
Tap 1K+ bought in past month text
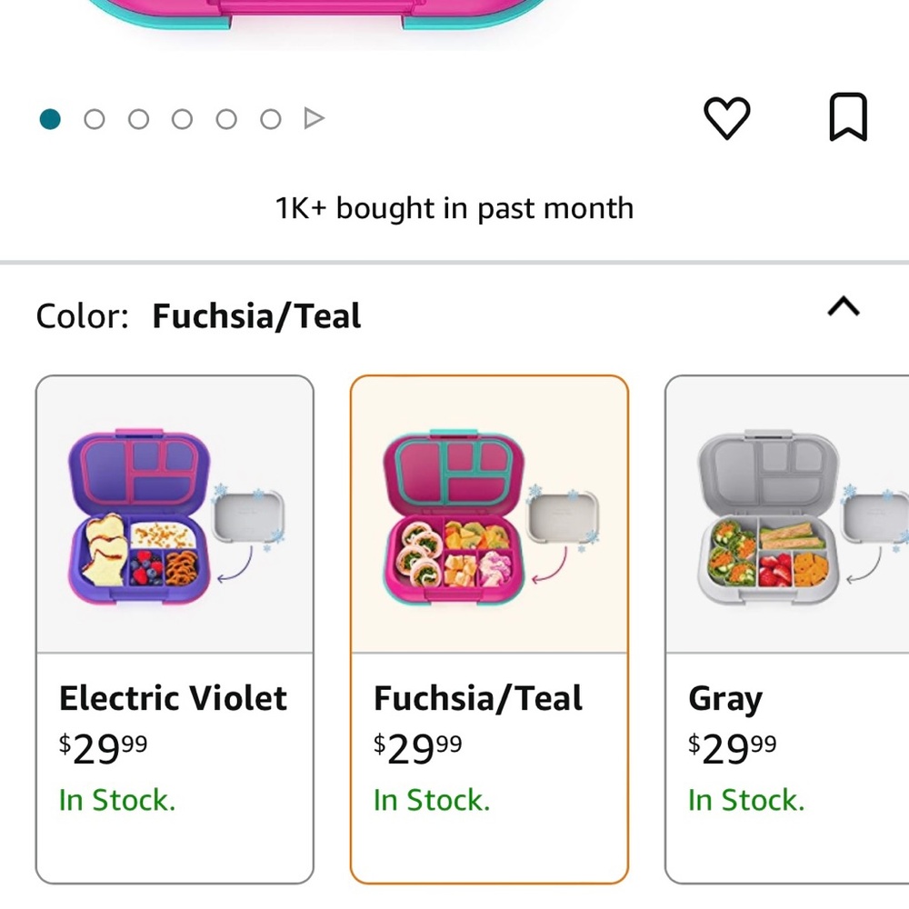(454, 208)
